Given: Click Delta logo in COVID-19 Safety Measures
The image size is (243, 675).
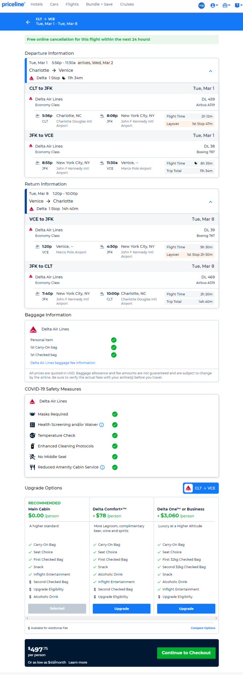Looking at the screenshot, I should tap(32, 402).
